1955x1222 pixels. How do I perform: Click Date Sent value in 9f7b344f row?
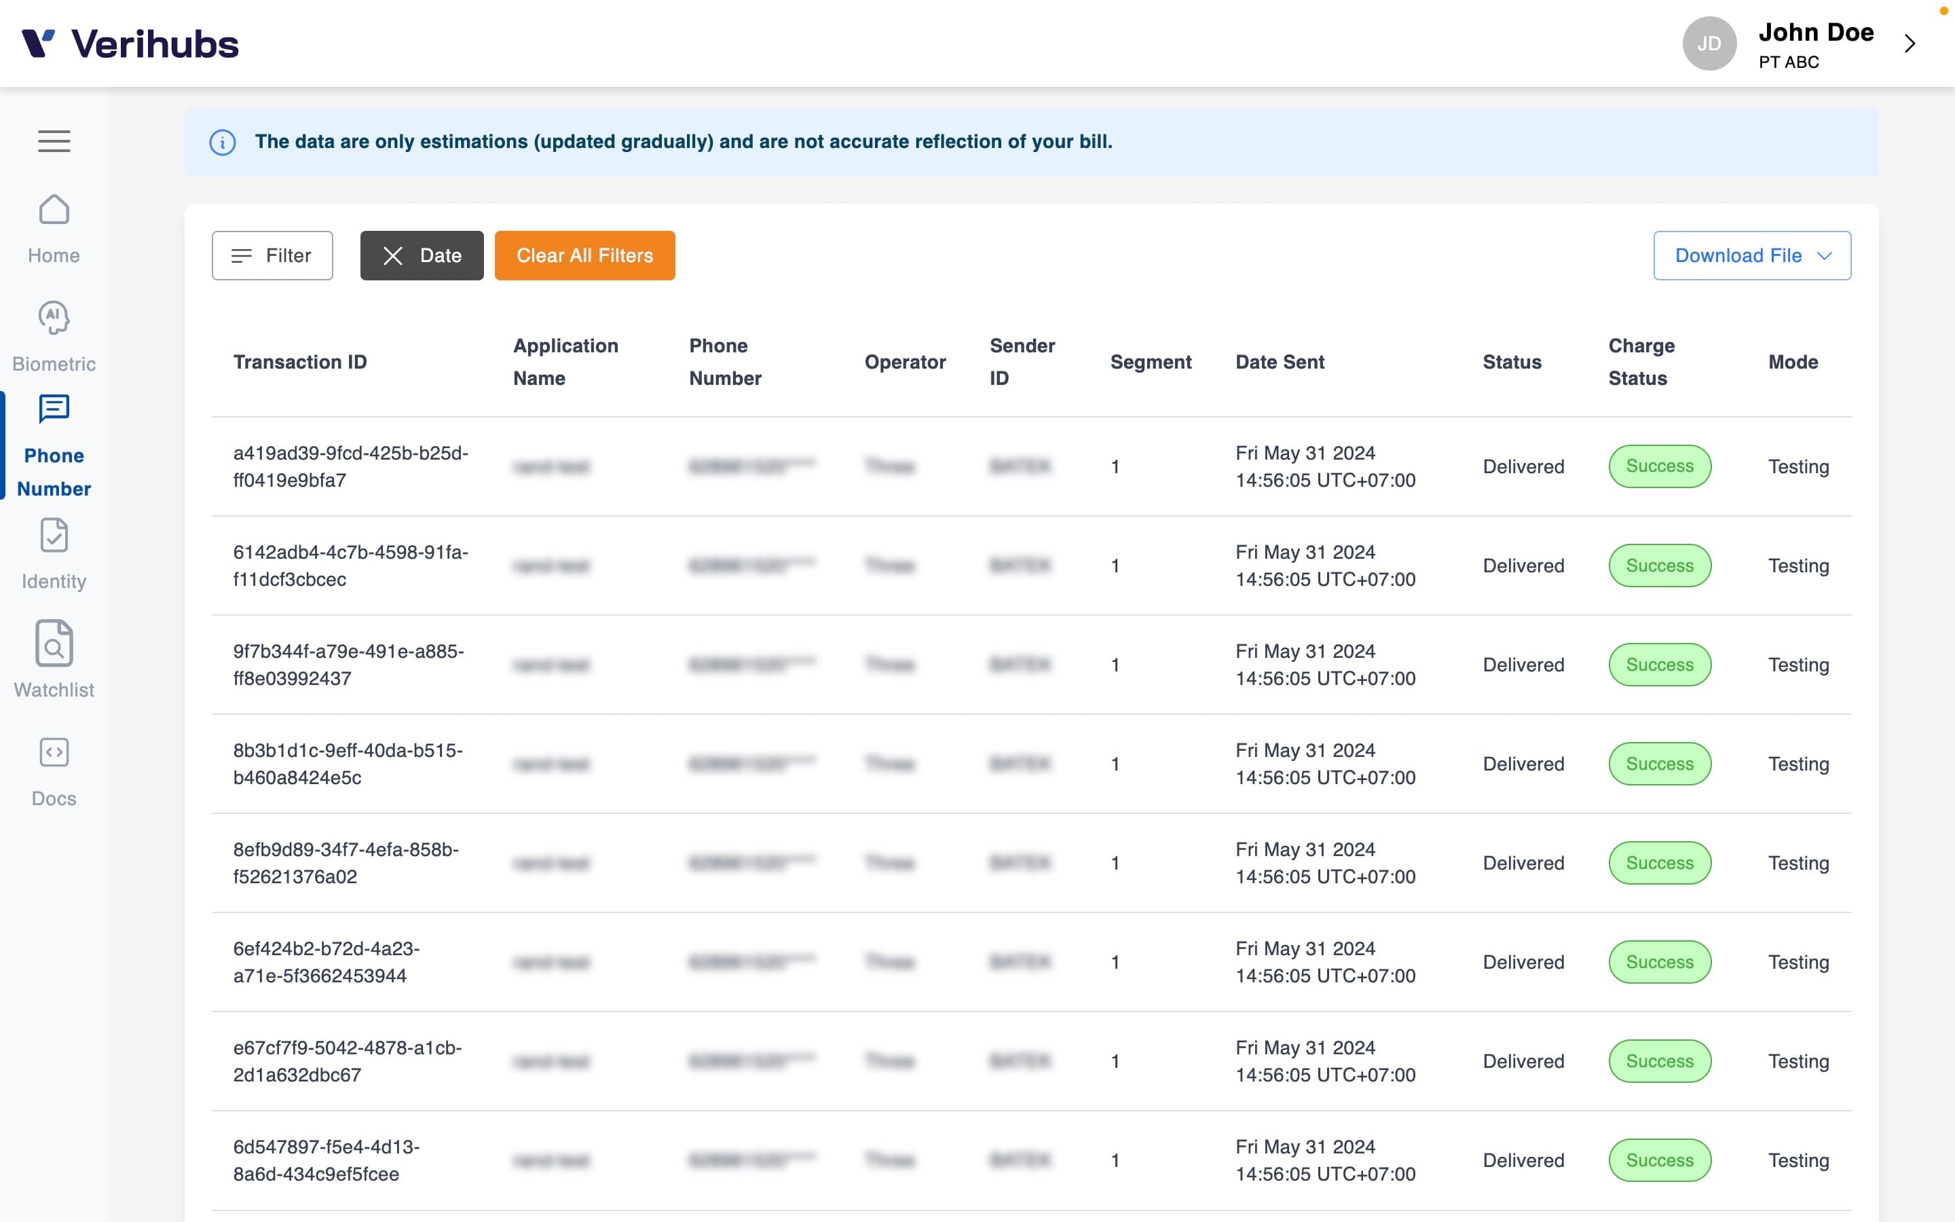point(1325,665)
